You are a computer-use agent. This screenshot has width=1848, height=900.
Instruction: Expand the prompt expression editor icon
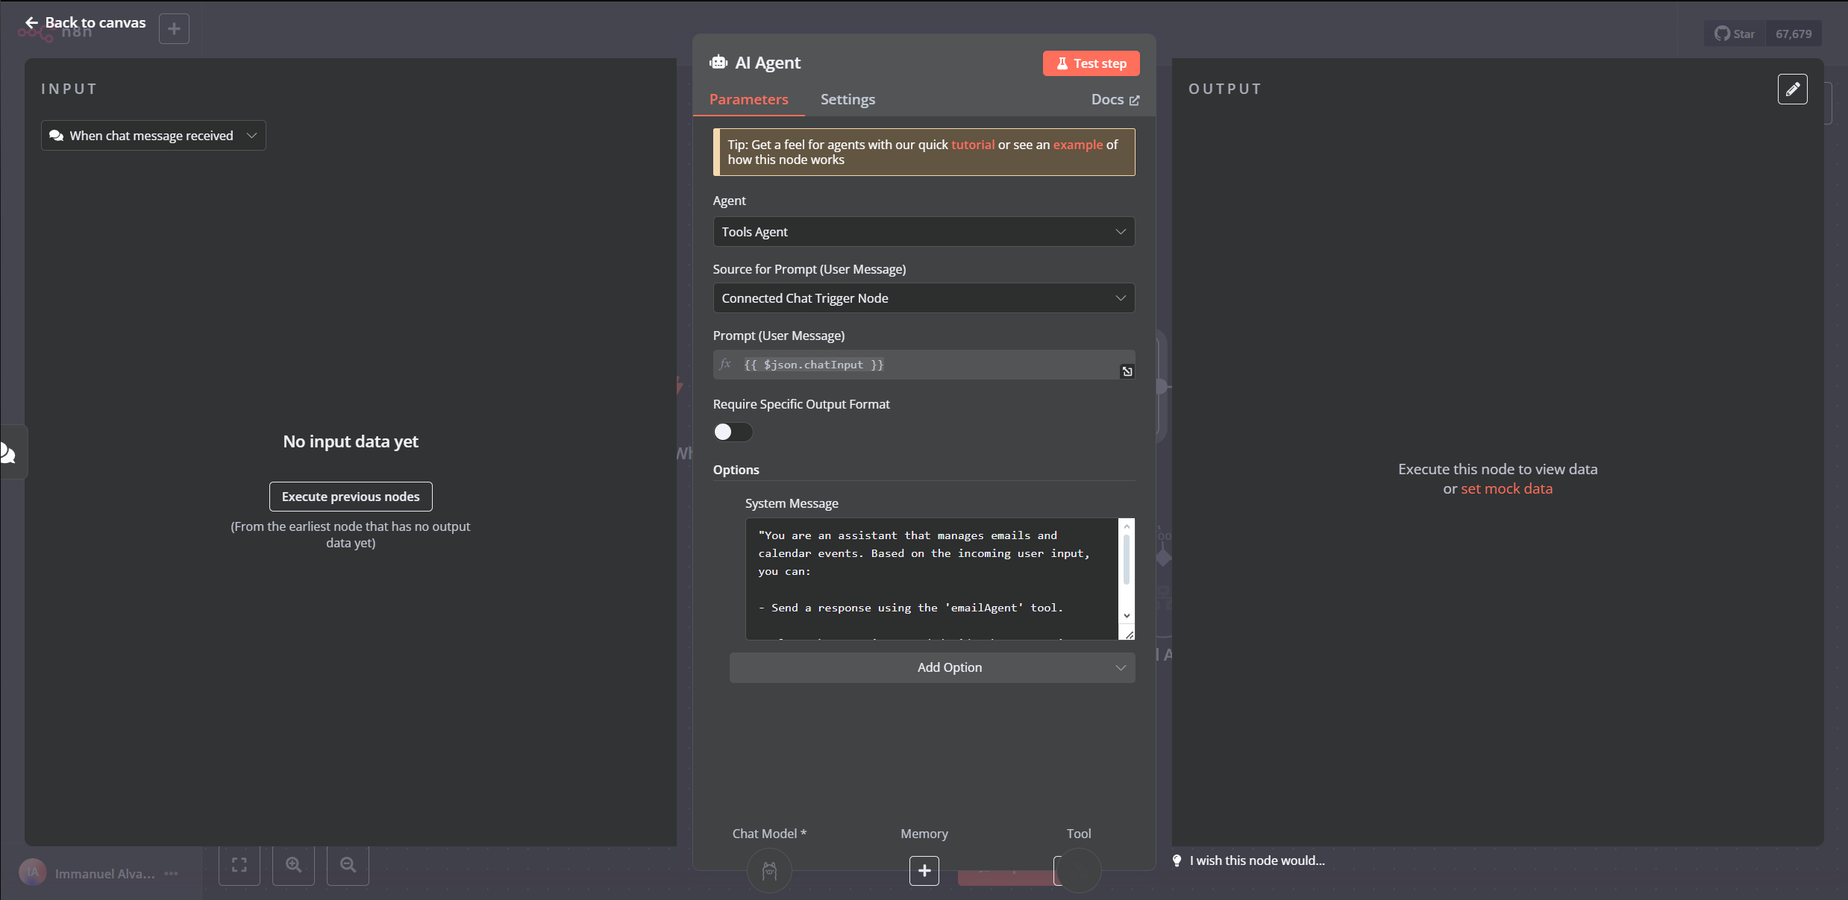tap(1127, 371)
